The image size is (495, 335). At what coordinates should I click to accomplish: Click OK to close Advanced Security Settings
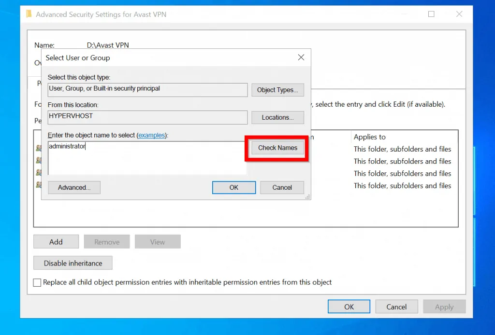click(349, 306)
